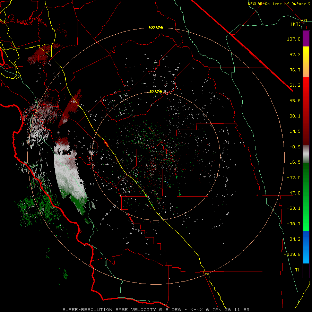The width and height of the screenshot is (312, 312).
Task: Select the -47.6 scale value
Action: pyautogui.click(x=294, y=193)
